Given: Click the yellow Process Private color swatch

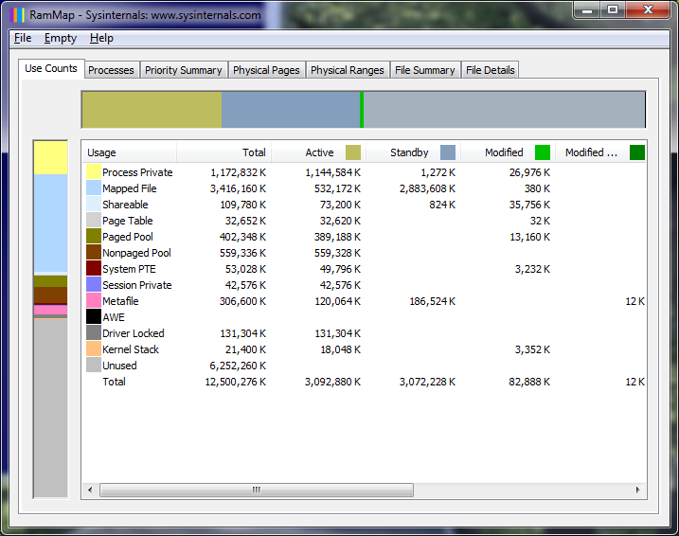Looking at the screenshot, I should pos(94,172).
